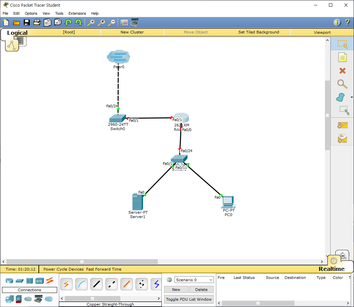This screenshot has width=354, height=307.
Task: Click the Zoom In magnifier
Action: pos(91,22)
